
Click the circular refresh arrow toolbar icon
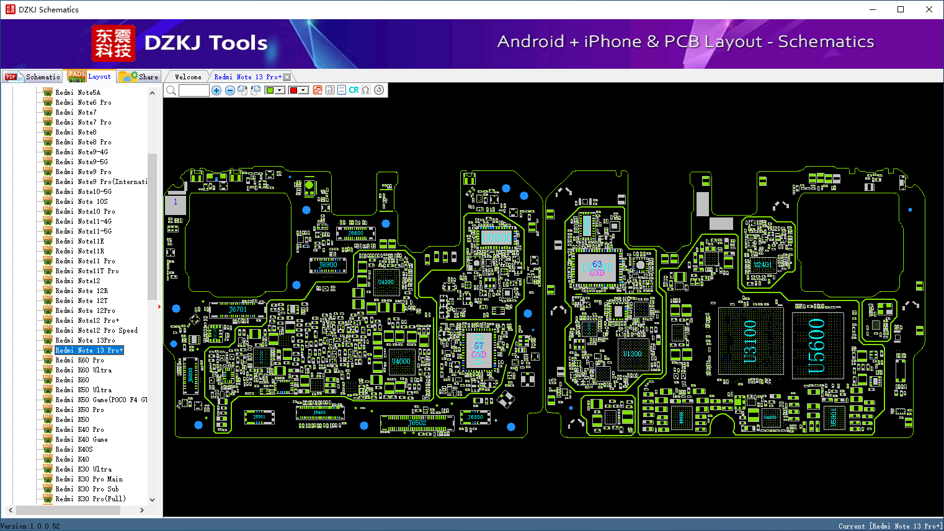tap(379, 90)
